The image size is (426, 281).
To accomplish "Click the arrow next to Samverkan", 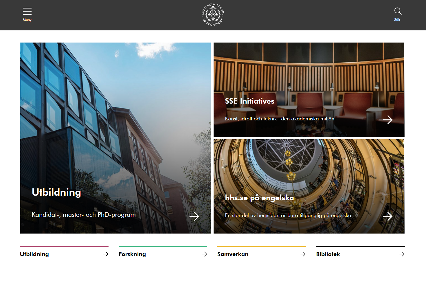I will coord(303,254).
